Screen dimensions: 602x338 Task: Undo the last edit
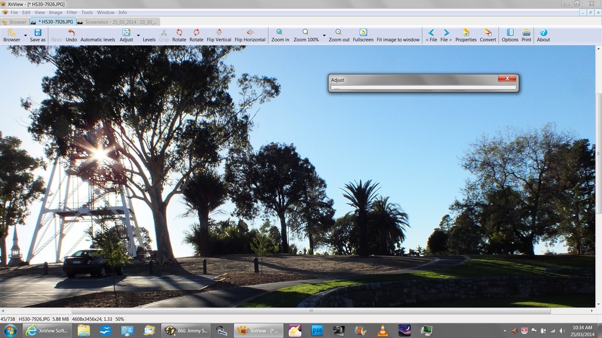click(x=71, y=35)
